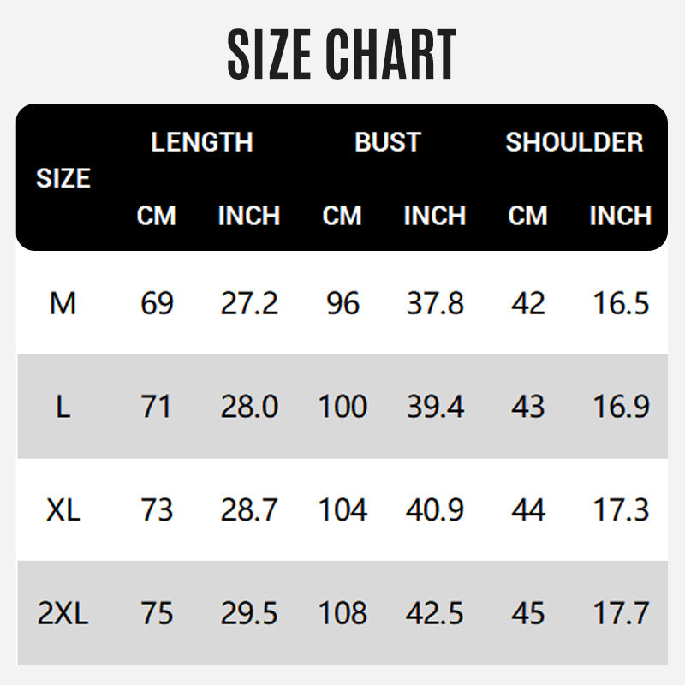Select the 73 cm length cell
Image resolution: width=685 pixels, height=685 pixels.
[157, 510]
